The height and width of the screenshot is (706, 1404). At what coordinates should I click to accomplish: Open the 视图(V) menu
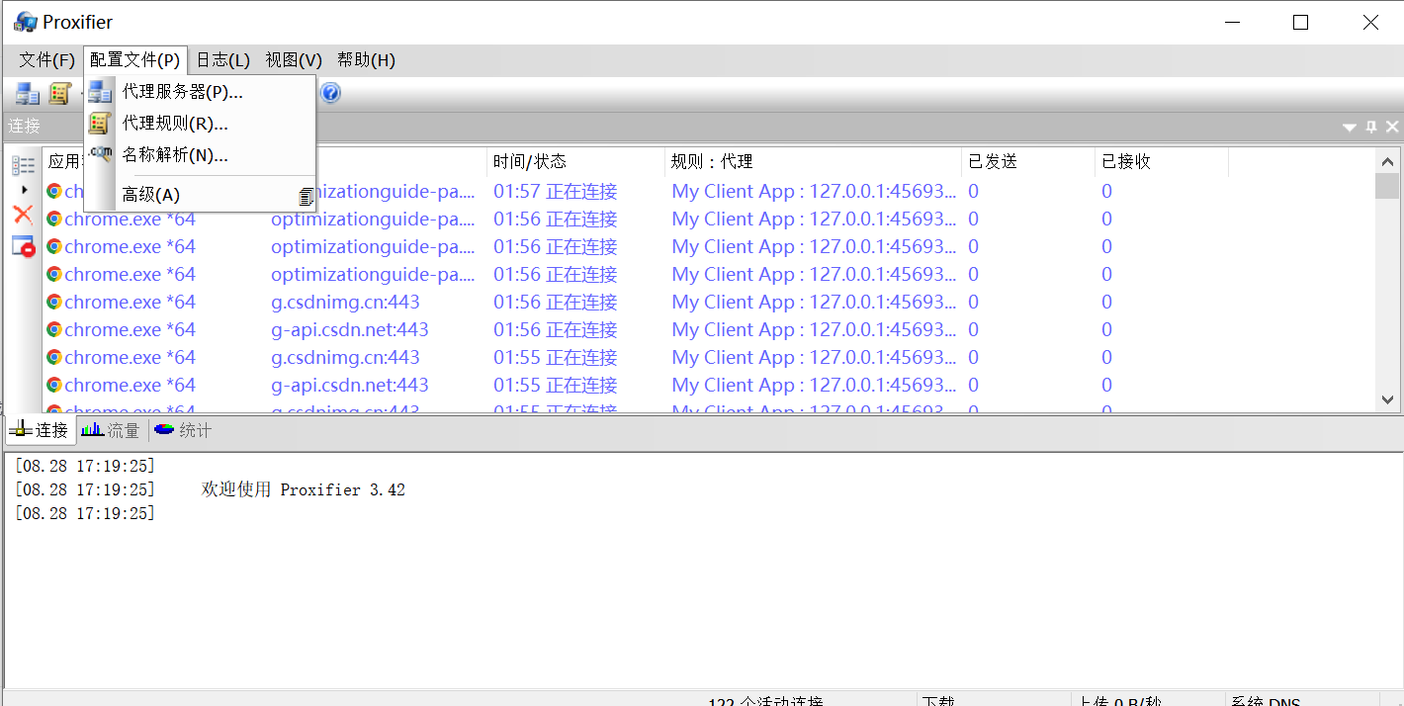tap(294, 60)
